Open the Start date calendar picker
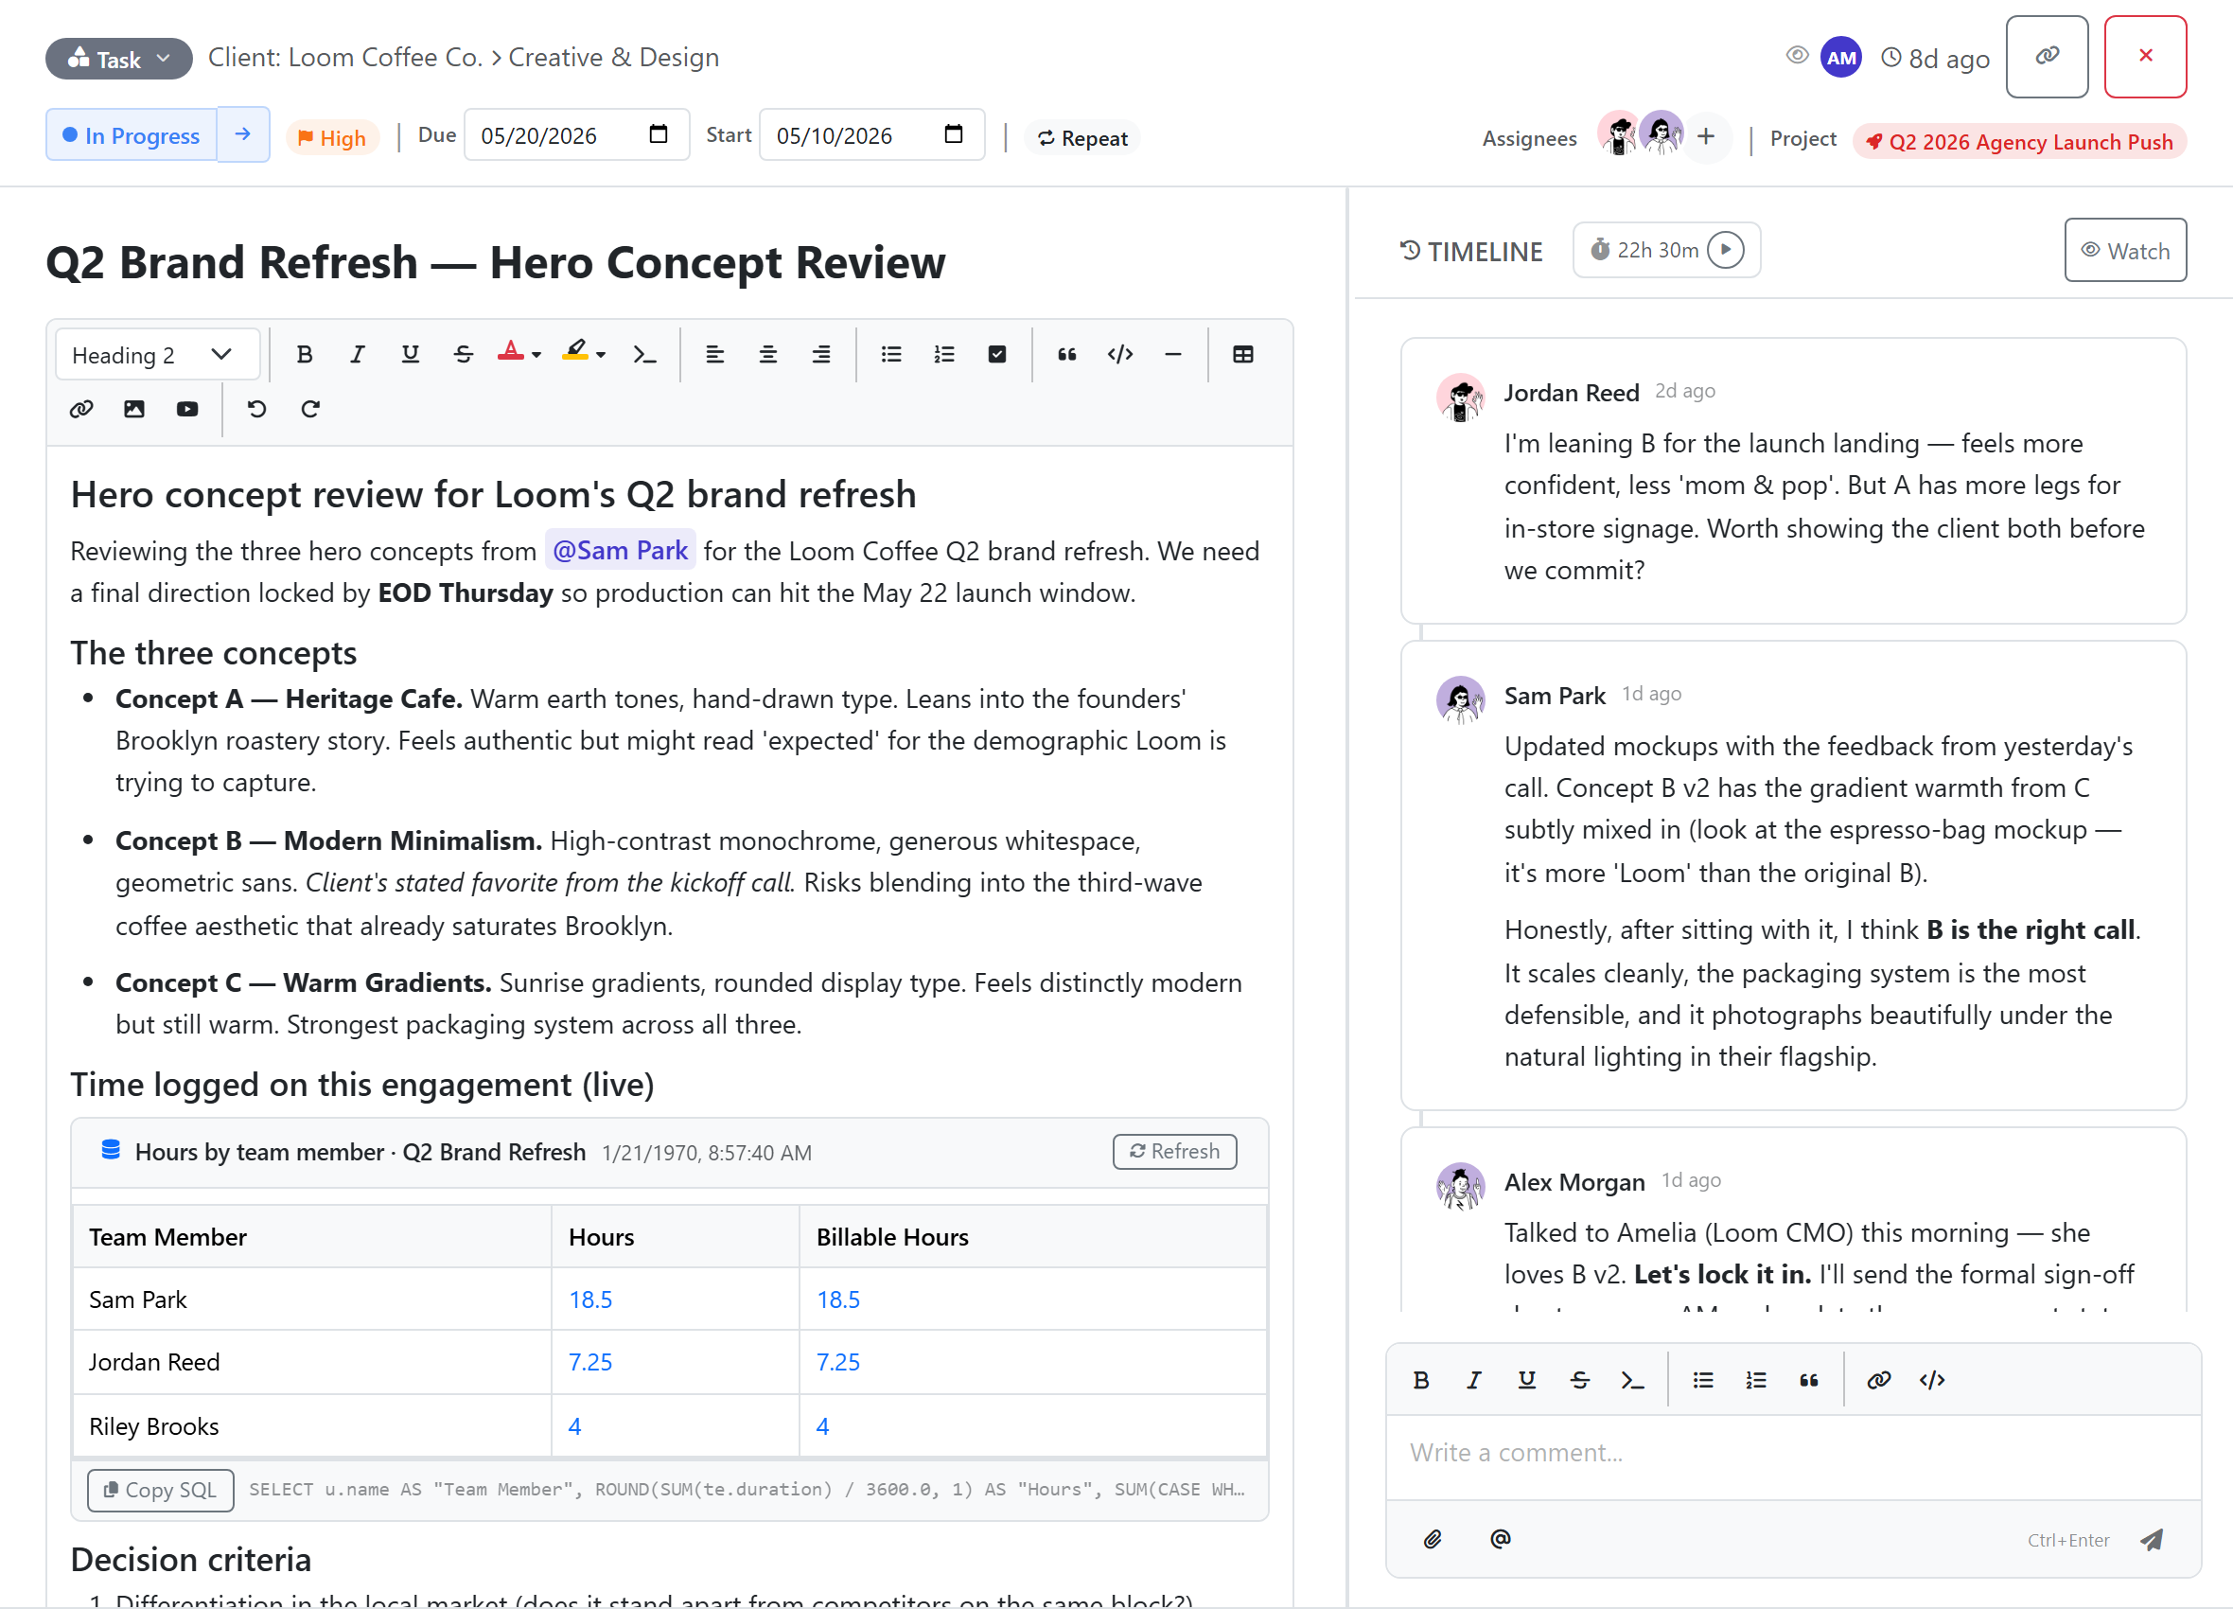Image resolution: width=2233 pixels, height=1609 pixels. click(953, 133)
